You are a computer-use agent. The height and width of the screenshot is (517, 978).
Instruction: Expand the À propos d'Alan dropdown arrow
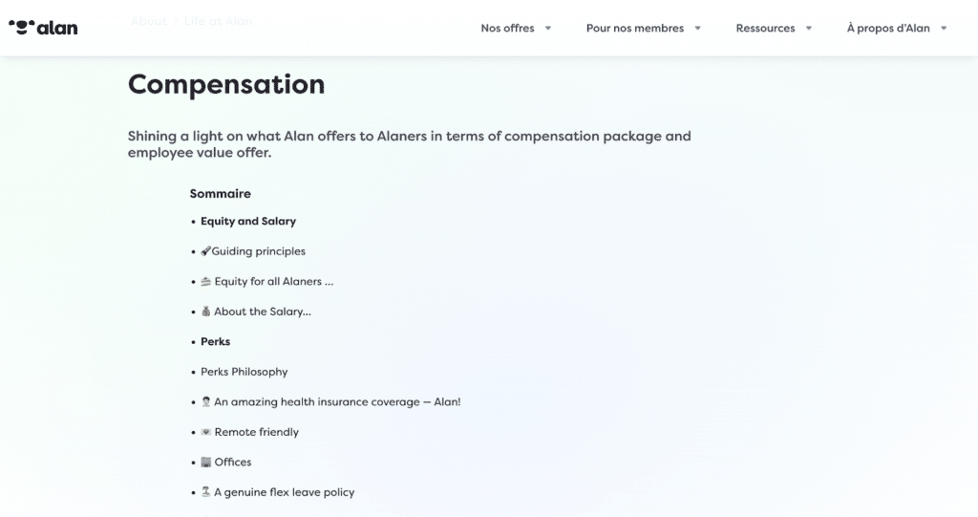pos(944,28)
